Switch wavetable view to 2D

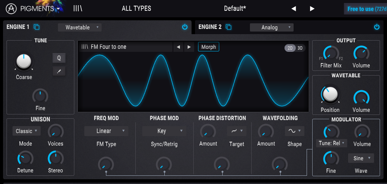pyautogui.click(x=290, y=48)
